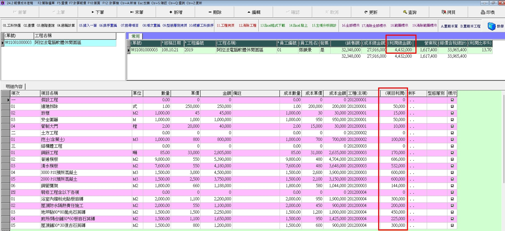Print report with 印表 printer icon

click(487, 12)
